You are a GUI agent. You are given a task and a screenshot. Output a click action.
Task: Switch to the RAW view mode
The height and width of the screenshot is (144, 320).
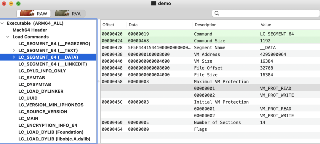point(34,14)
